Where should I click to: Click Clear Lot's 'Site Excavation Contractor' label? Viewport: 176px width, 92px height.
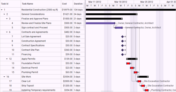point(157,81)
